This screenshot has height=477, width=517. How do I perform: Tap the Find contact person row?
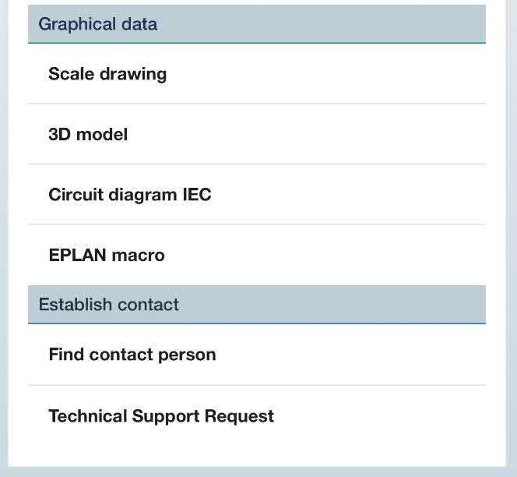click(257, 355)
